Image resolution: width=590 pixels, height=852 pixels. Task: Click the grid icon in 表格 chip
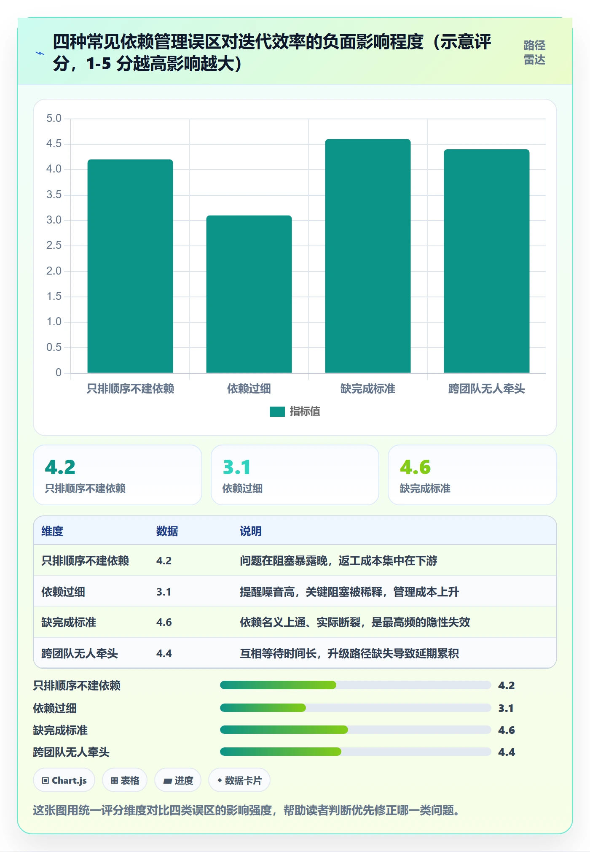pos(114,781)
